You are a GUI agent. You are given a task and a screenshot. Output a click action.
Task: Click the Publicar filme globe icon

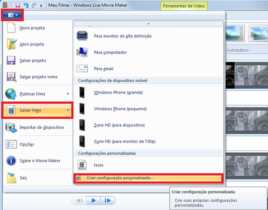tap(11, 94)
